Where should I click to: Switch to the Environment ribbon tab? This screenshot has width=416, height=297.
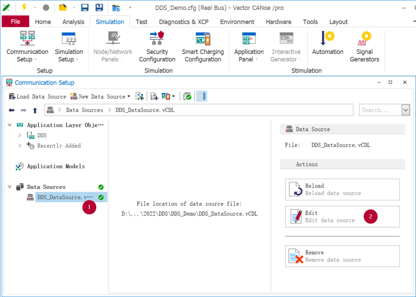(237, 22)
